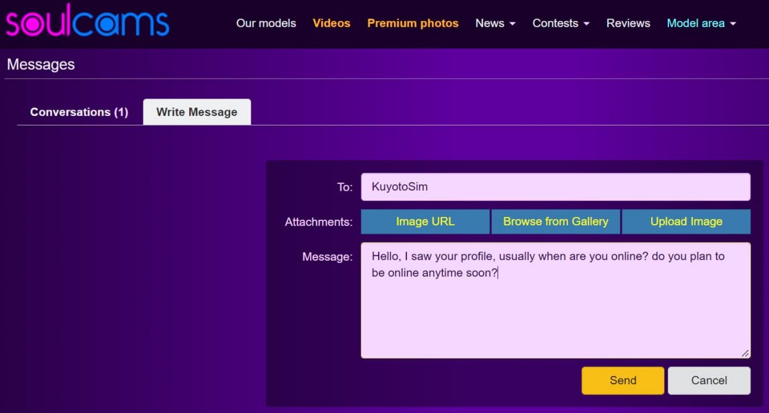Attach an image via Image URL
Screen dimensions: 769x413
(425, 222)
